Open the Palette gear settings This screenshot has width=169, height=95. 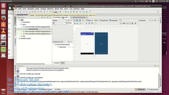(69, 20)
